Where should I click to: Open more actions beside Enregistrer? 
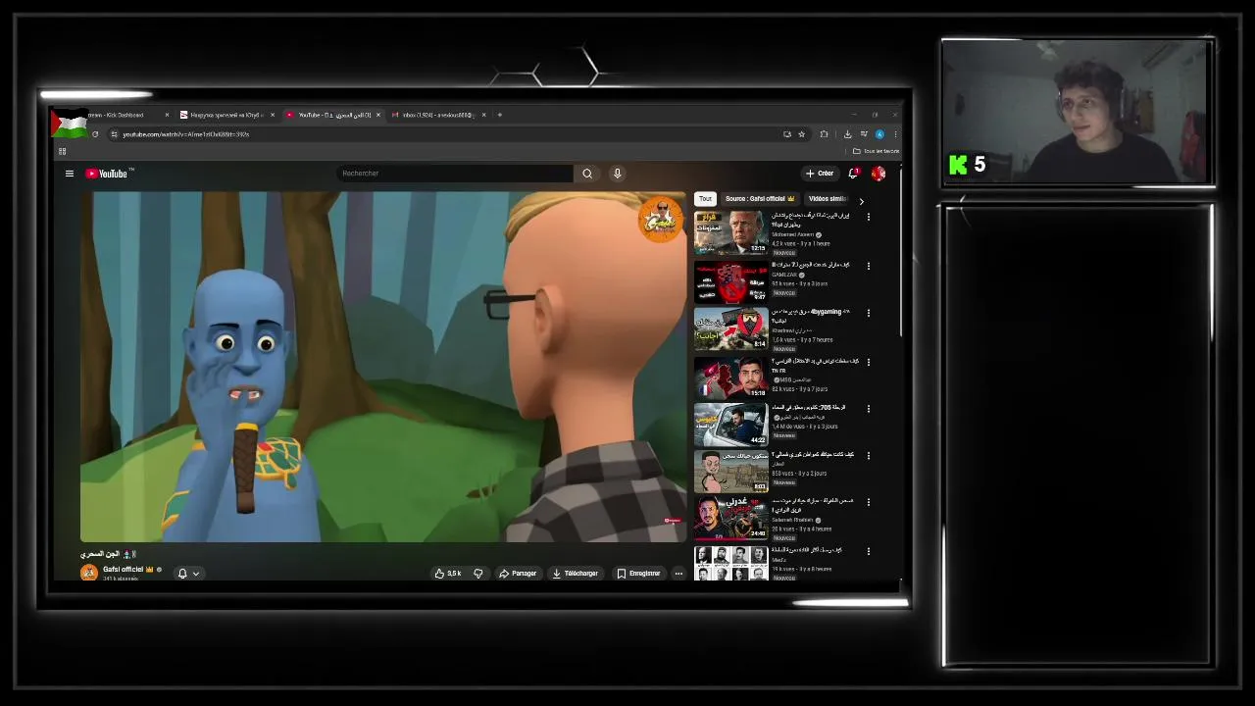tap(678, 574)
